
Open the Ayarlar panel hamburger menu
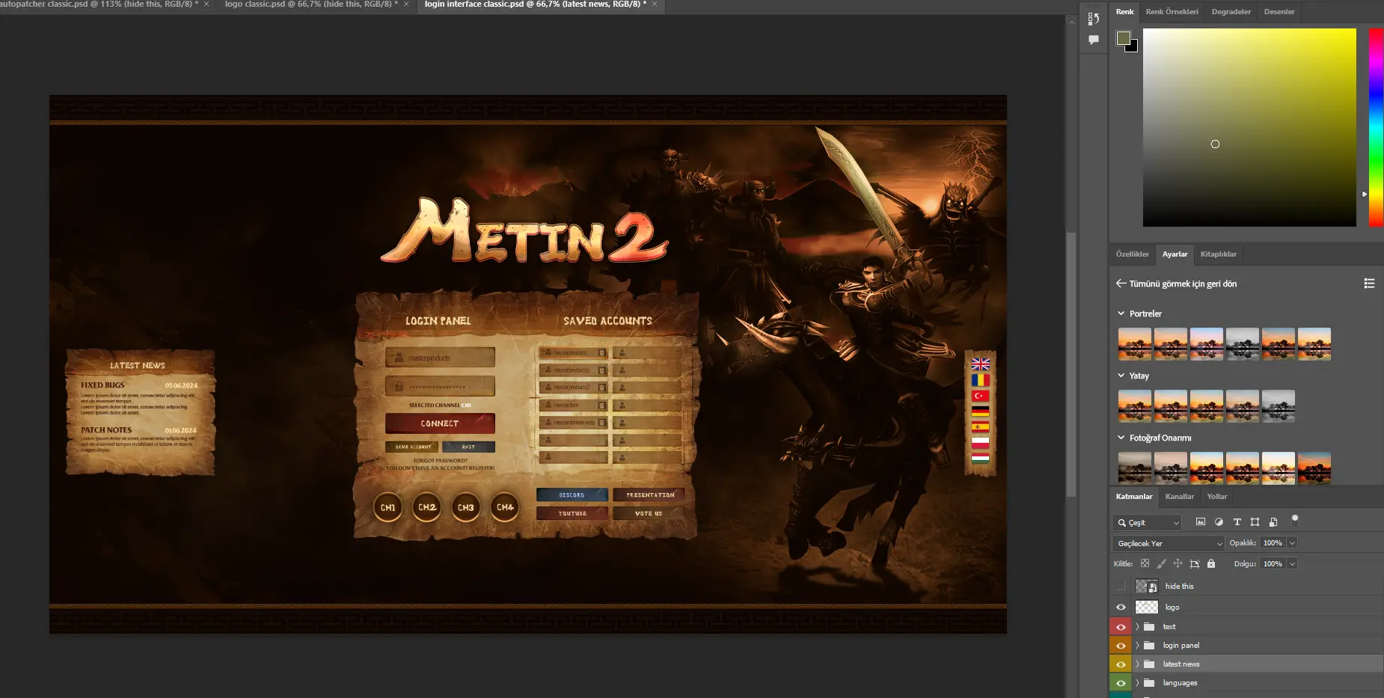1370,284
